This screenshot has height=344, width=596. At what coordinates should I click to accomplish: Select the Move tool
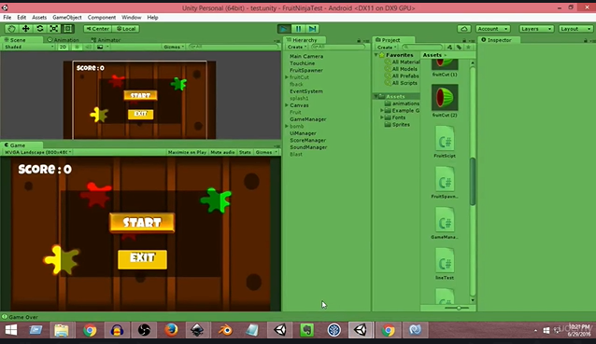(25, 29)
